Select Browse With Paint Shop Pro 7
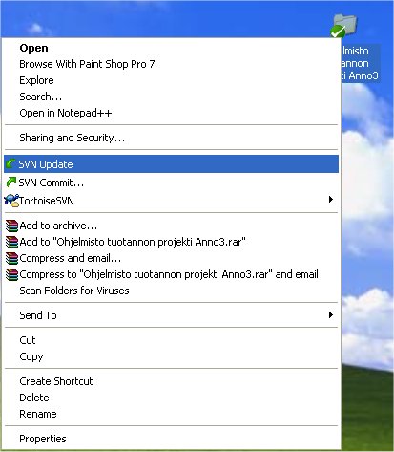This screenshot has height=452, width=394. point(171,64)
